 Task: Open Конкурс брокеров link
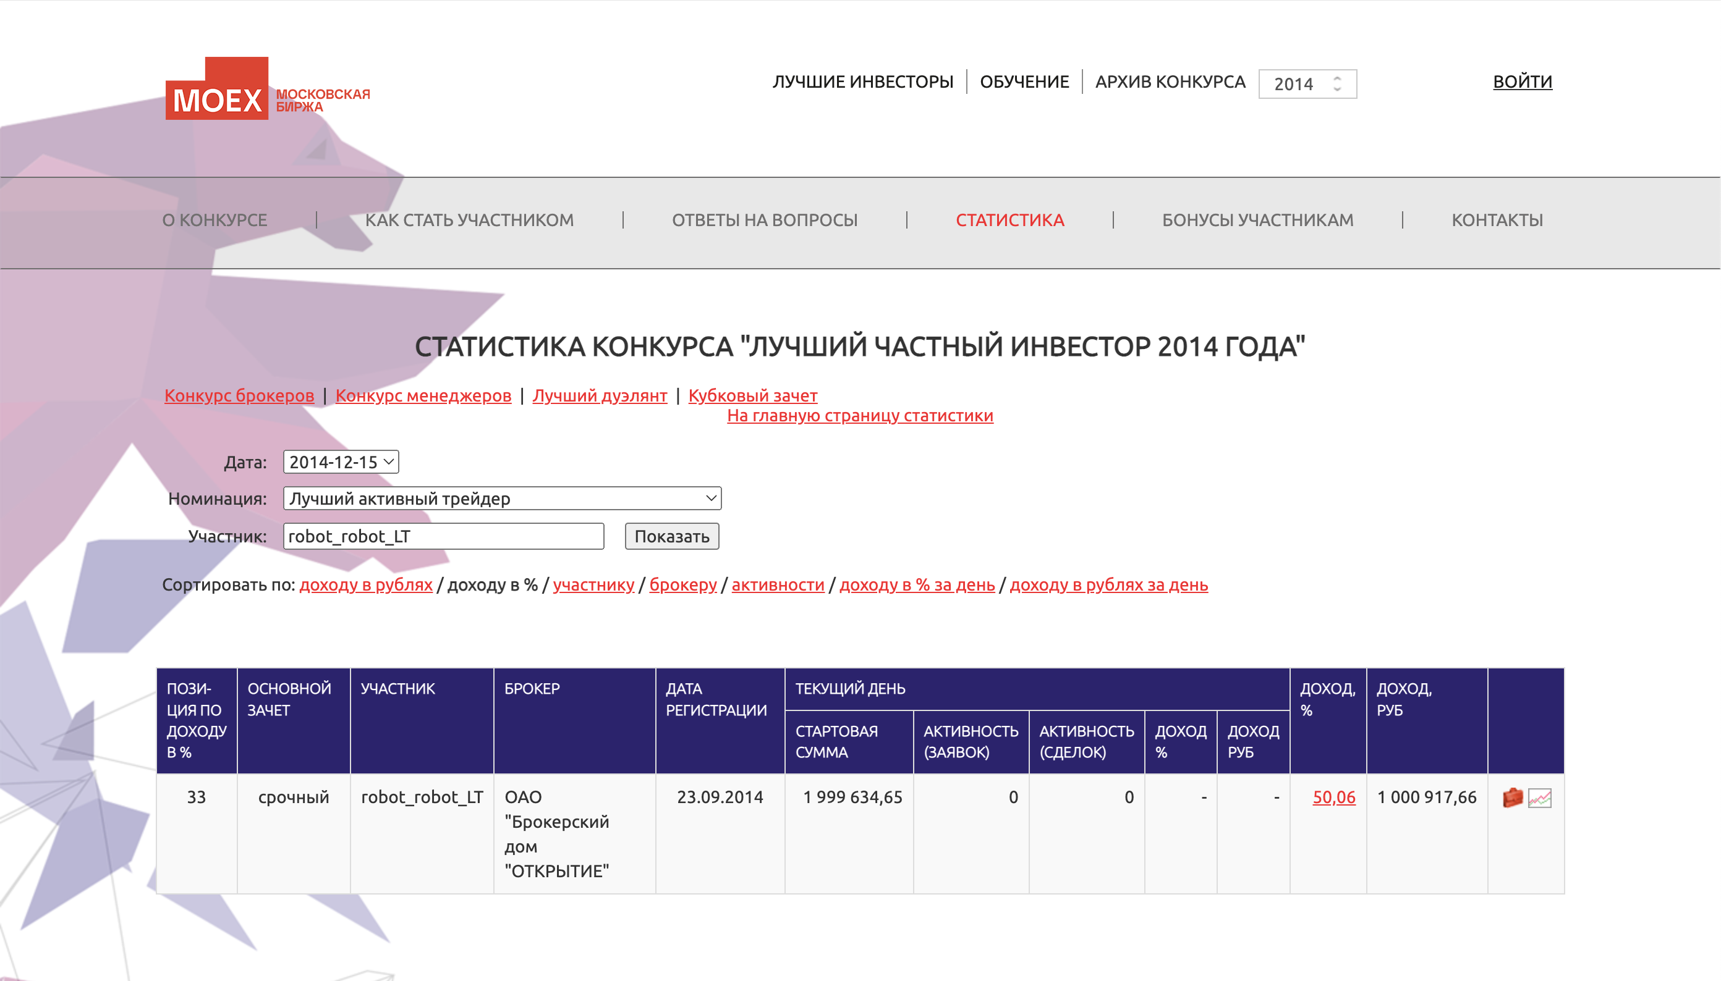click(x=239, y=395)
